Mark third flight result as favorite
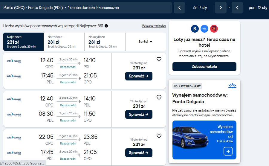 pos(159,136)
